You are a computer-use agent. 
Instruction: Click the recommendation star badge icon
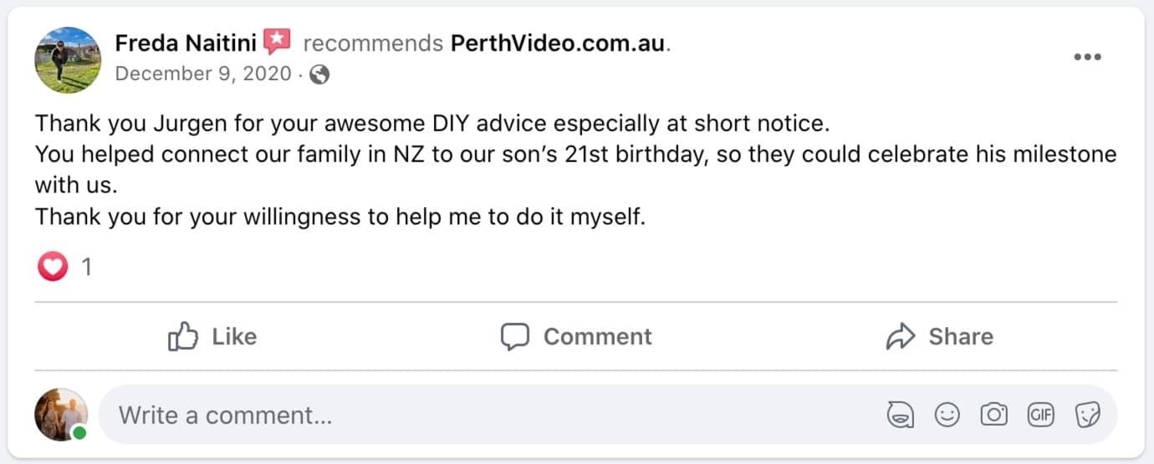[x=277, y=42]
